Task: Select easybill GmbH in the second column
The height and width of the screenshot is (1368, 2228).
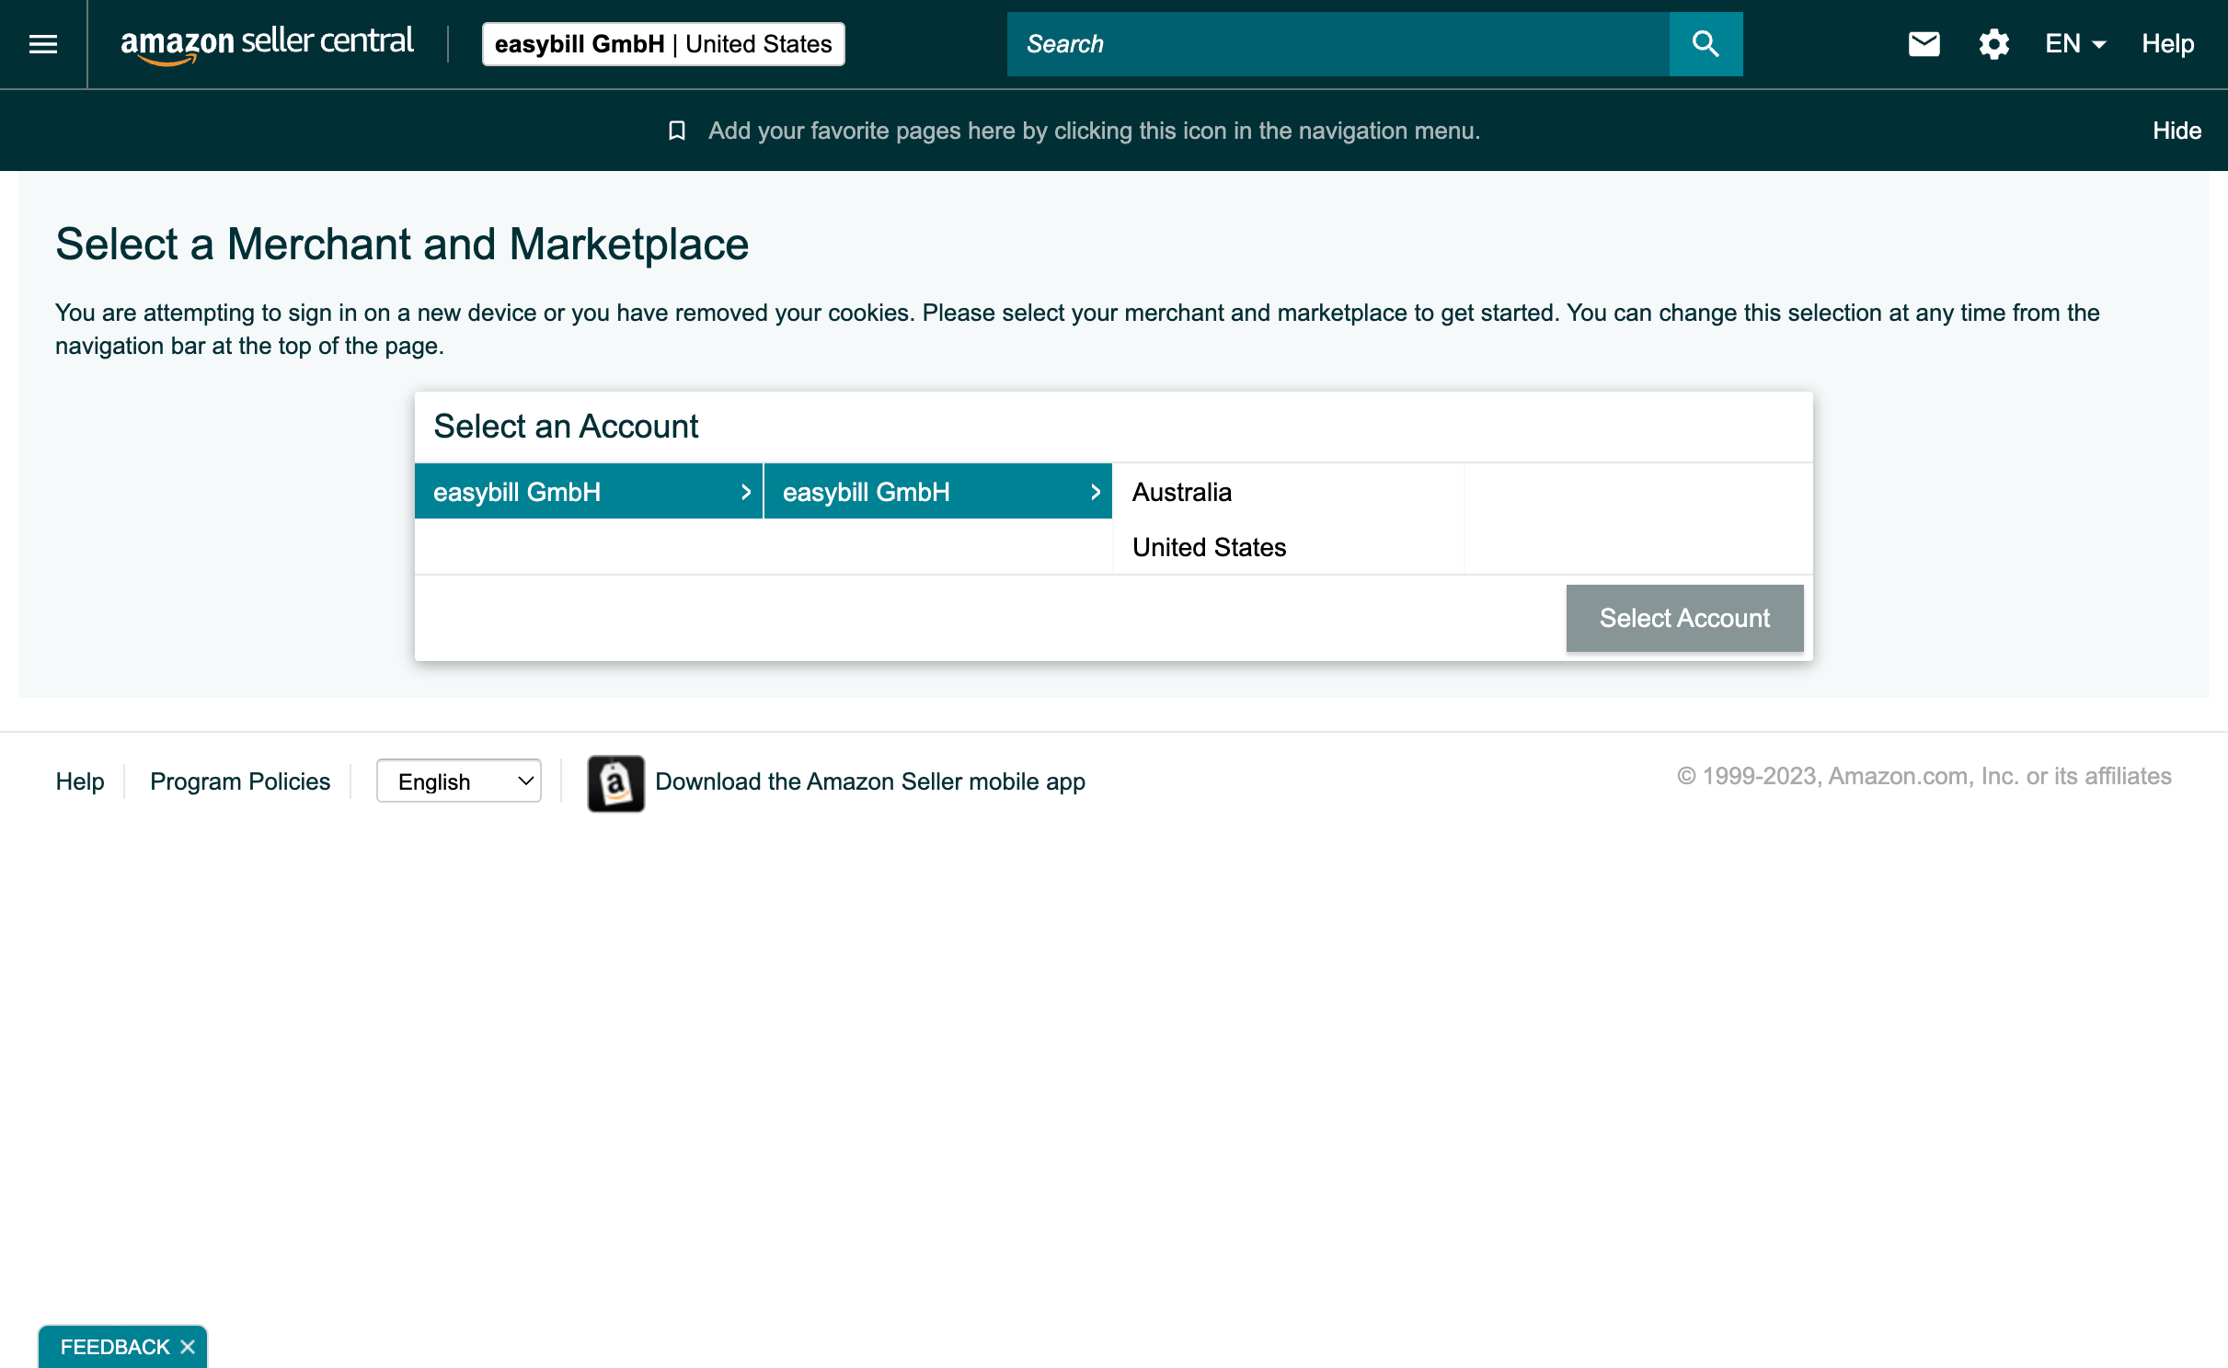Action: [938, 492]
